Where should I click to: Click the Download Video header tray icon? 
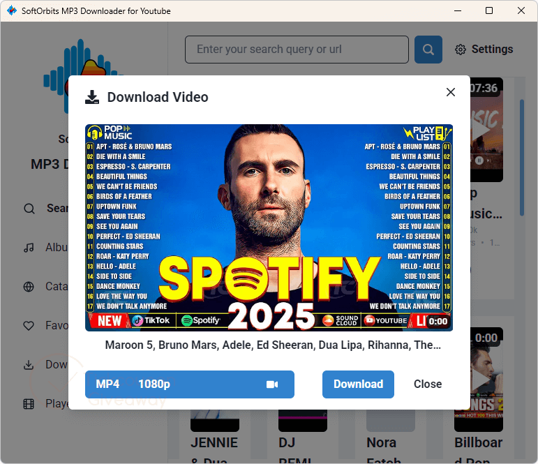pyautogui.click(x=92, y=97)
